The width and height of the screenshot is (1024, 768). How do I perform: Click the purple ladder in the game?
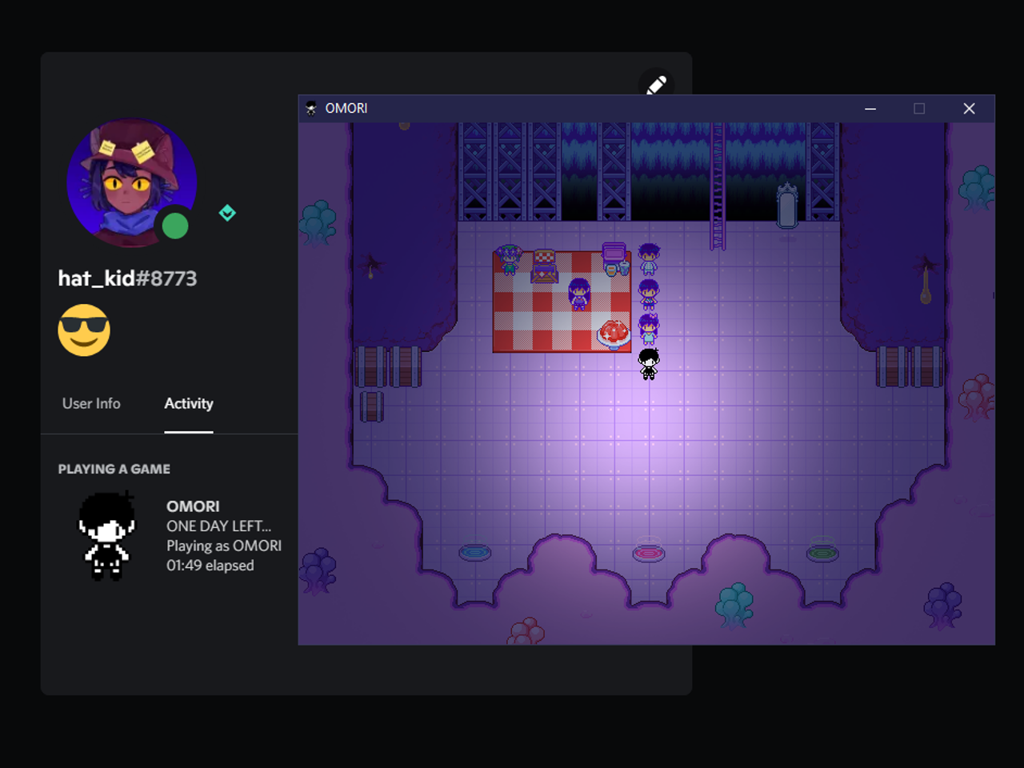[718, 186]
